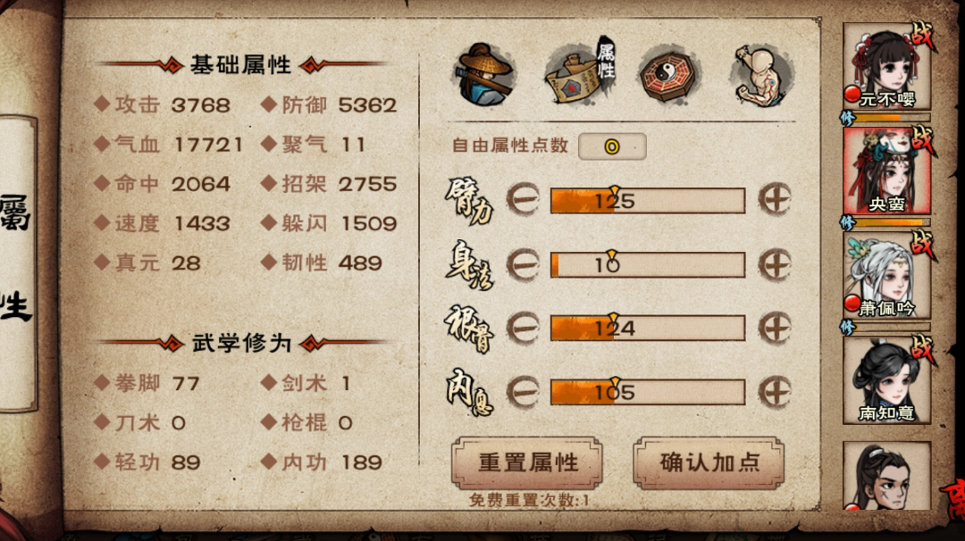965x541 pixels.
Task: Decrease 内息 with its minus button
Action: pos(523,392)
